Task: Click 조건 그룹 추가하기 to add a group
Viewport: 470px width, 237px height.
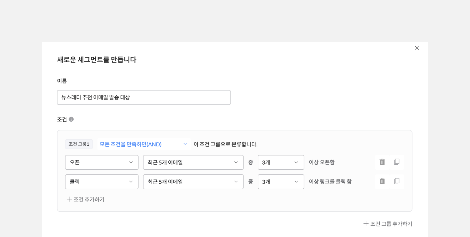Action: point(388,224)
